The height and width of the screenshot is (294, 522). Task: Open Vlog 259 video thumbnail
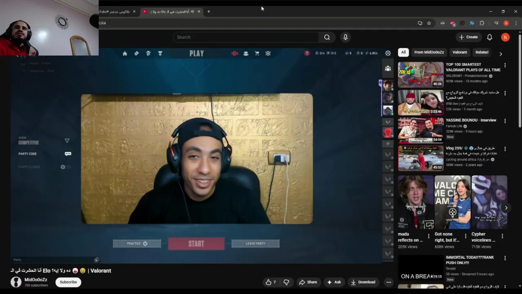coord(420,158)
